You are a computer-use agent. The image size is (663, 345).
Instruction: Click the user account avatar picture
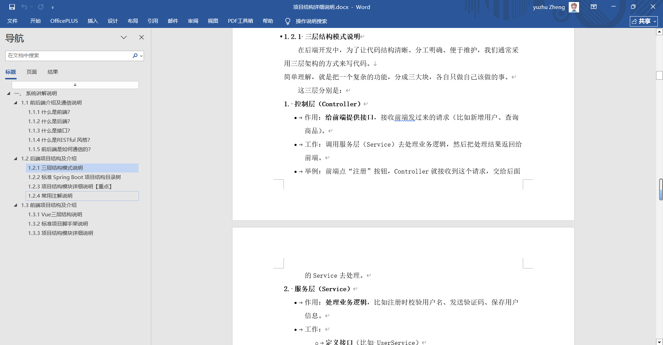click(574, 7)
